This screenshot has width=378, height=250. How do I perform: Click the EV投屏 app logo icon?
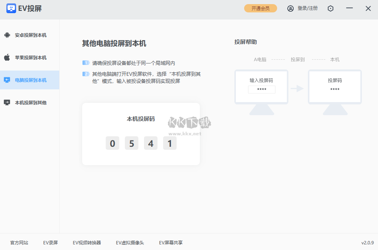point(12,8)
